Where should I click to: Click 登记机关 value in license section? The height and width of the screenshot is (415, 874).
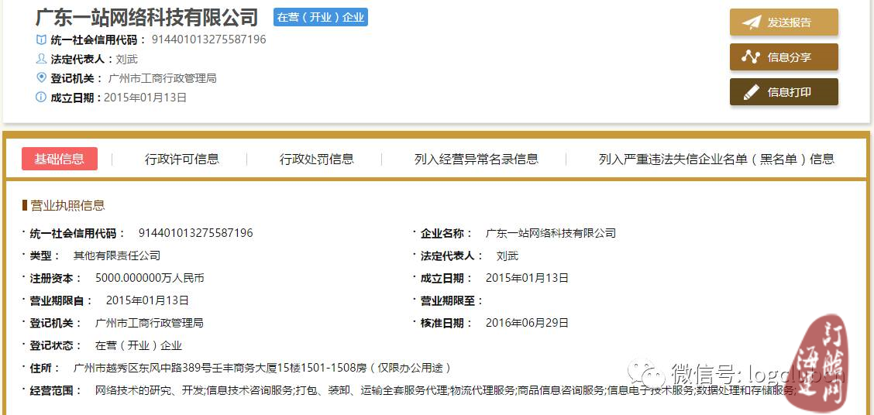(x=150, y=323)
